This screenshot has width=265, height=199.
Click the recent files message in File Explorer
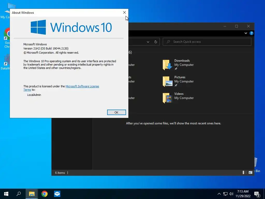coord(173,123)
